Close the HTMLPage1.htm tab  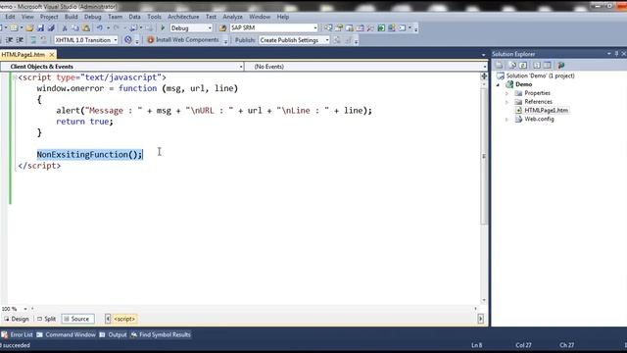click(x=52, y=55)
